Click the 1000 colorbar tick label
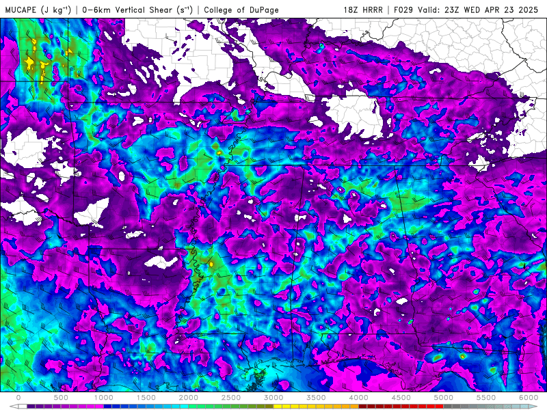The height and width of the screenshot is (410, 547). (x=104, y=398)
